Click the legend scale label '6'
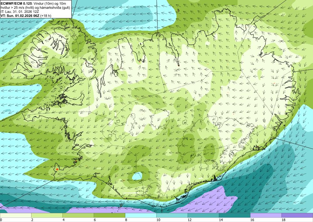The width and height of the screenshot is (313, 222). pyautogui.click(x=95, y=220)
